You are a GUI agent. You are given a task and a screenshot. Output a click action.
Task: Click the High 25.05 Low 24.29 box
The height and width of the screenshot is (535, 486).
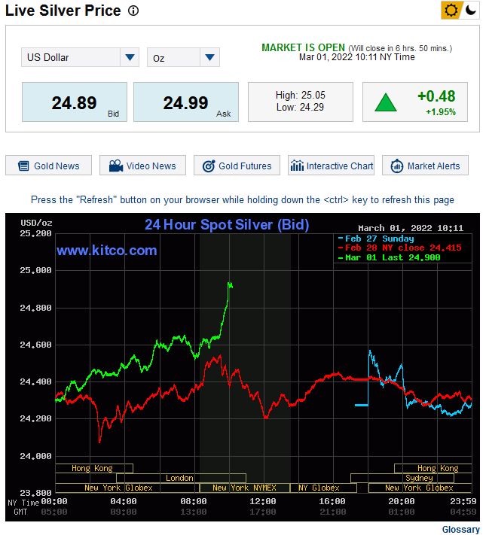click(301, 102)
